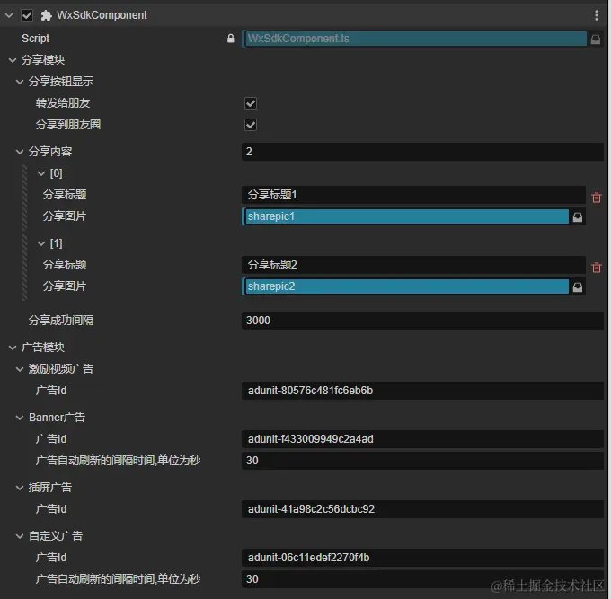Collapse array element [1]
Viewport: 611px width, 599px height.
pos(41,243)
